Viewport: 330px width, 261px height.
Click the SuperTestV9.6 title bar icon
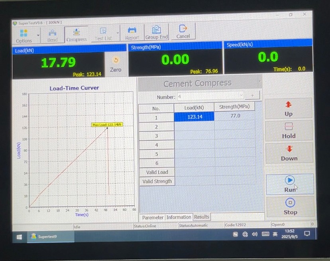[15, 23]
